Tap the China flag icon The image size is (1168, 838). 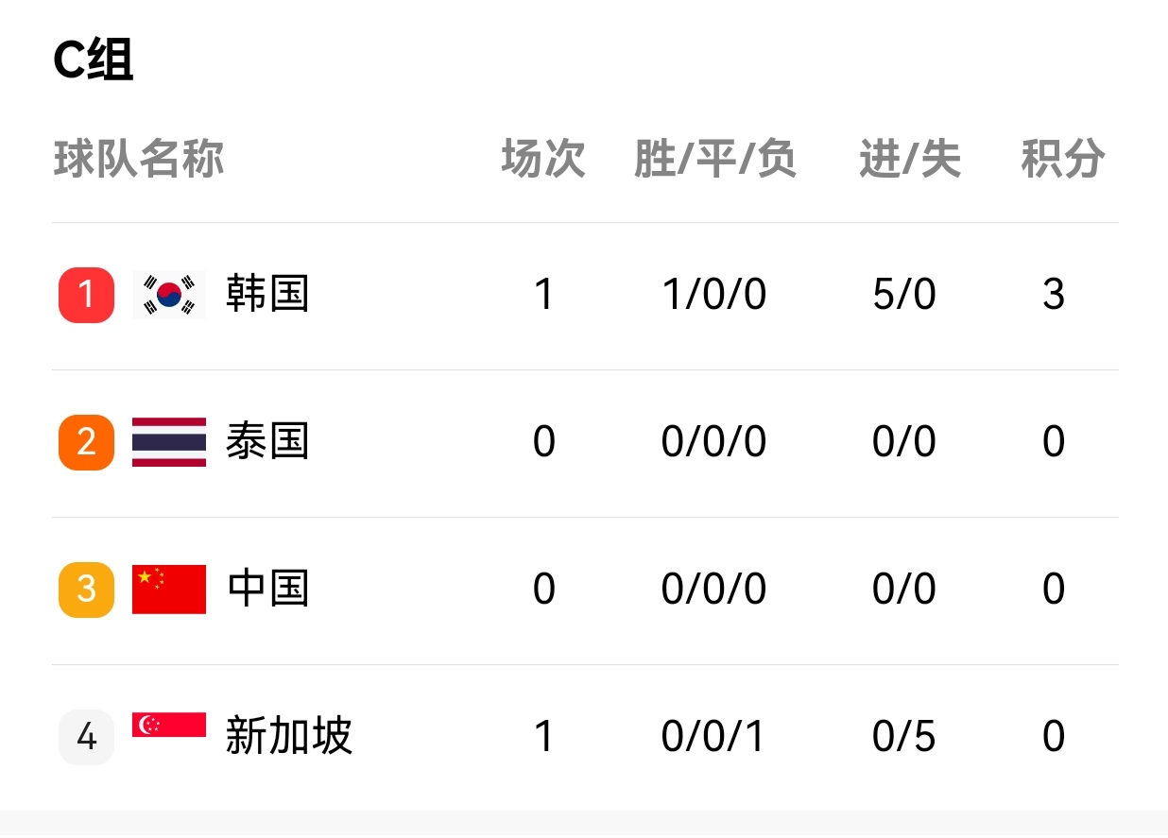[169, 590]
